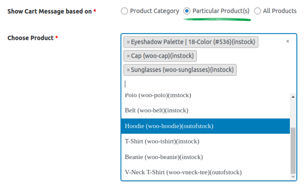This screenshot has width=306, height=191.
Task: Click the Cap selected tag label
Action: click(x=162, y=56)
